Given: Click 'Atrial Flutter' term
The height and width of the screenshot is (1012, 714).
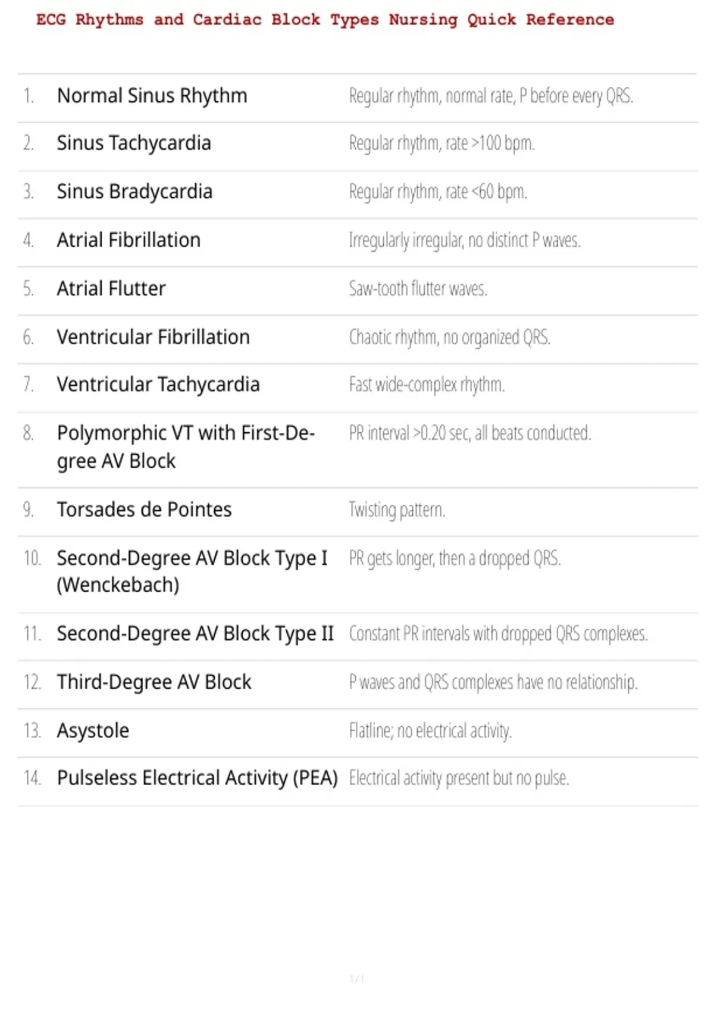Looking at the screenshot, I should click(111, 289).
